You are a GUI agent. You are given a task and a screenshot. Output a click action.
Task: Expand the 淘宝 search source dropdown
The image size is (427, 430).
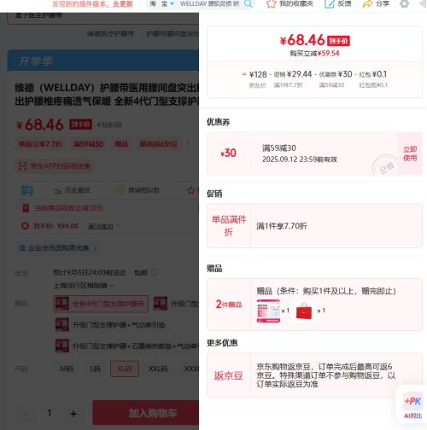coord(172,3)
